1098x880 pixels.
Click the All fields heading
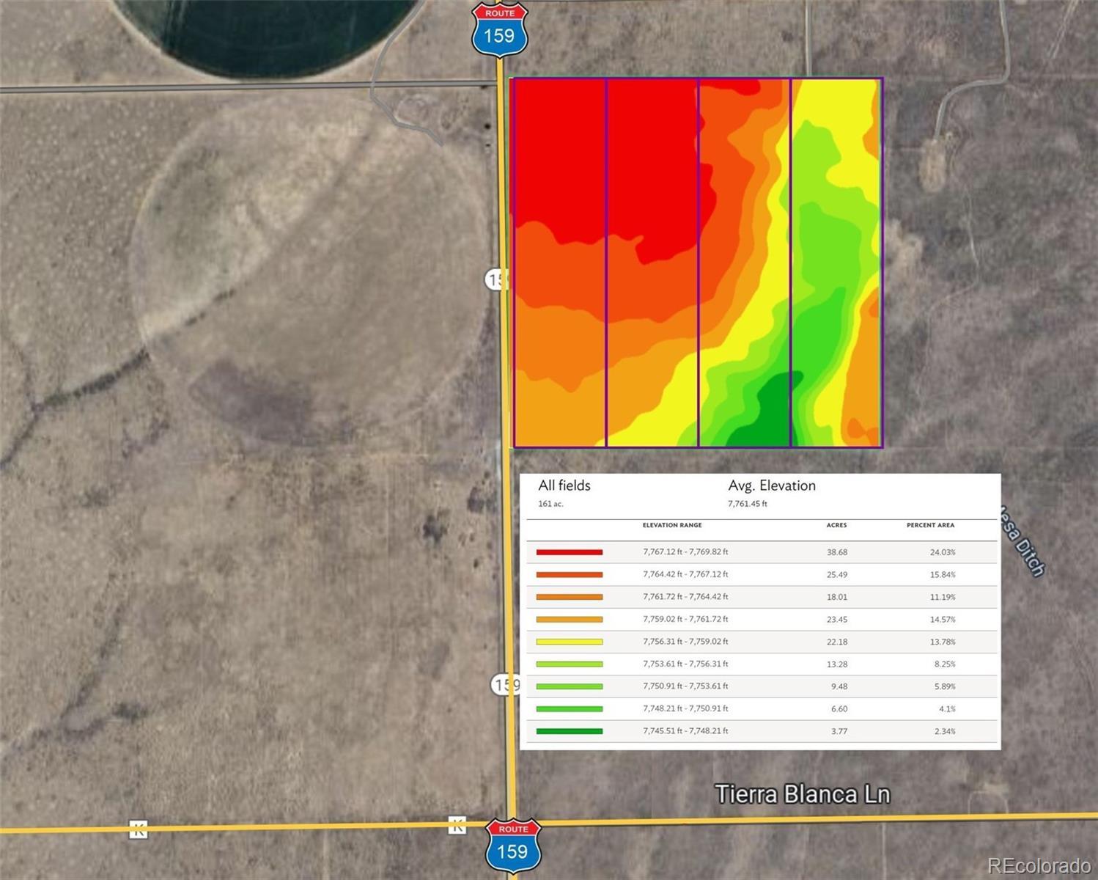pyautogui.click(x=564, y=485)
